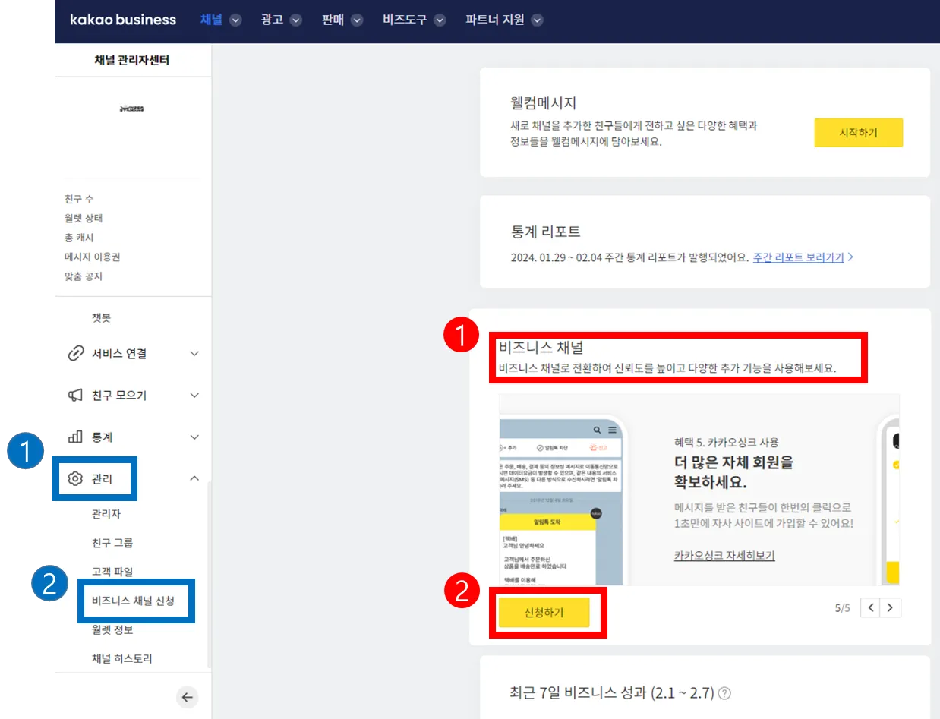Expand chevron next to 채널 menu
This screenshot has height=719, width=940.
tap(235, 20)
